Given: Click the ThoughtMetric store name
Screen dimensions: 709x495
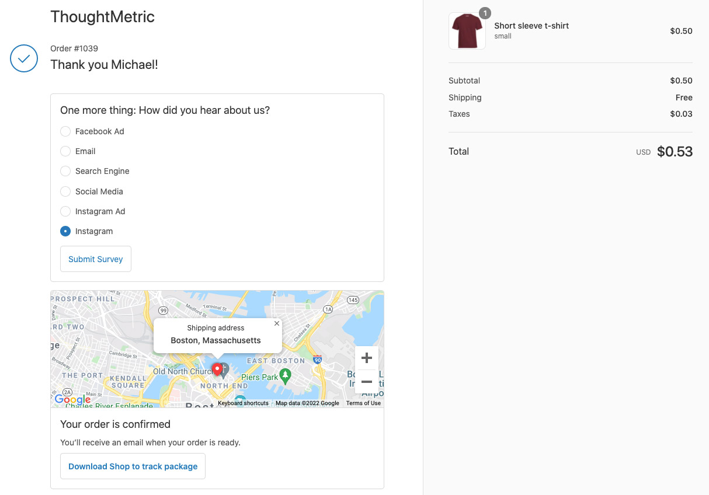Looking at the screenshot, I should point(102,17).
